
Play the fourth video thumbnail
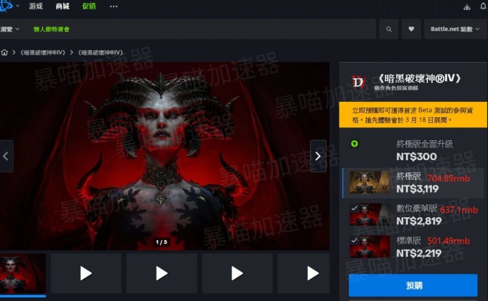click(x=304, y=273)
